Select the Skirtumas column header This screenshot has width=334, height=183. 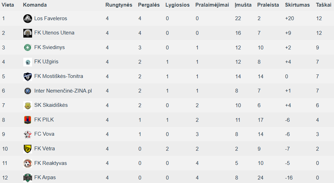(x=297, y=5)
